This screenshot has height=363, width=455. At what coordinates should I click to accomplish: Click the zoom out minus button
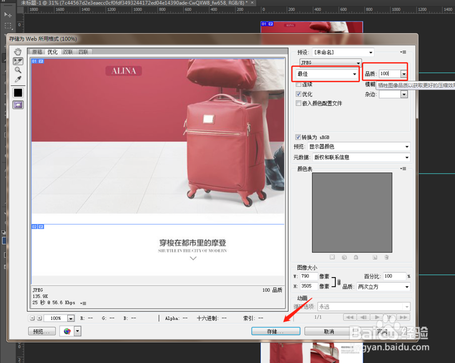pyautogui.click(x=32, y=318)
